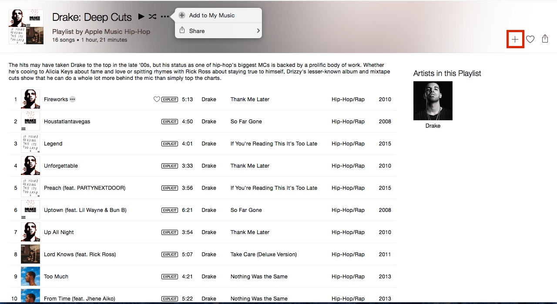Expand the Share submenu chevron

[258, 31]
